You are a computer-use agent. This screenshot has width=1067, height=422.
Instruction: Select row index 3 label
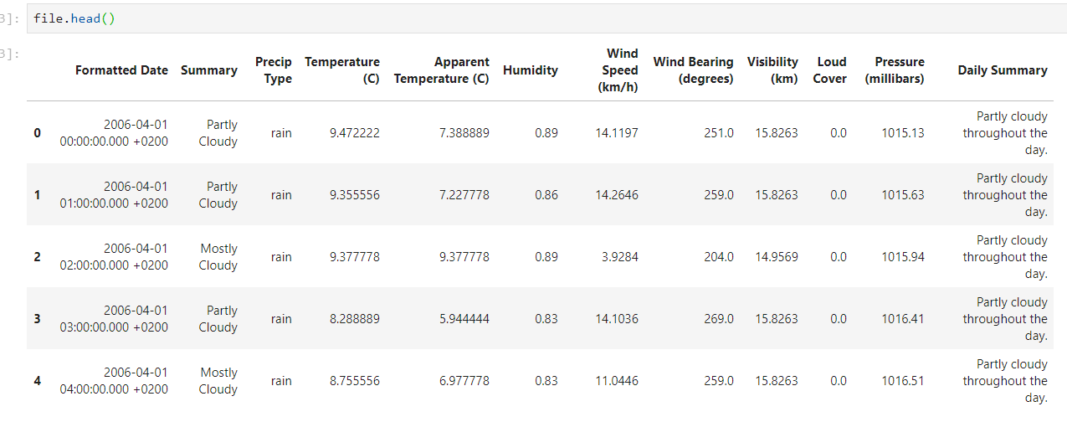37,318
